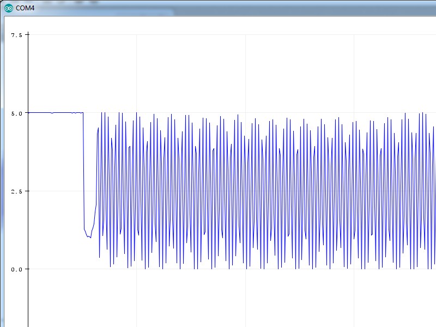Click the 7.5 tick mark on the y-axis
This screenshot has height=327, width=436.
tap(27, 35)
